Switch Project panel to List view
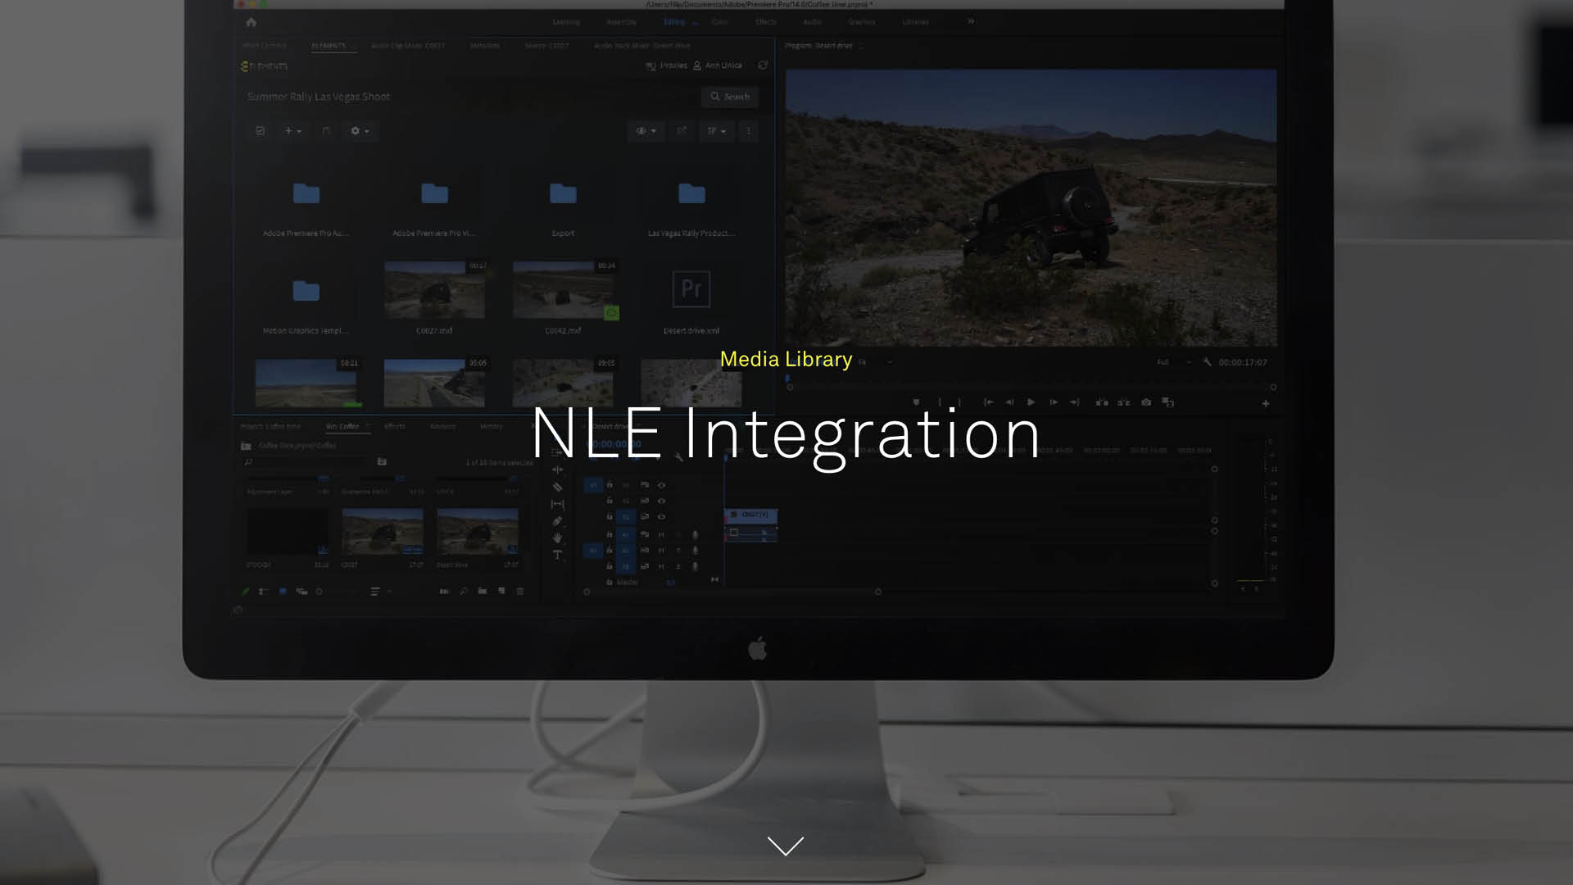Screen dimensions: 1573x885 [264, 591]
